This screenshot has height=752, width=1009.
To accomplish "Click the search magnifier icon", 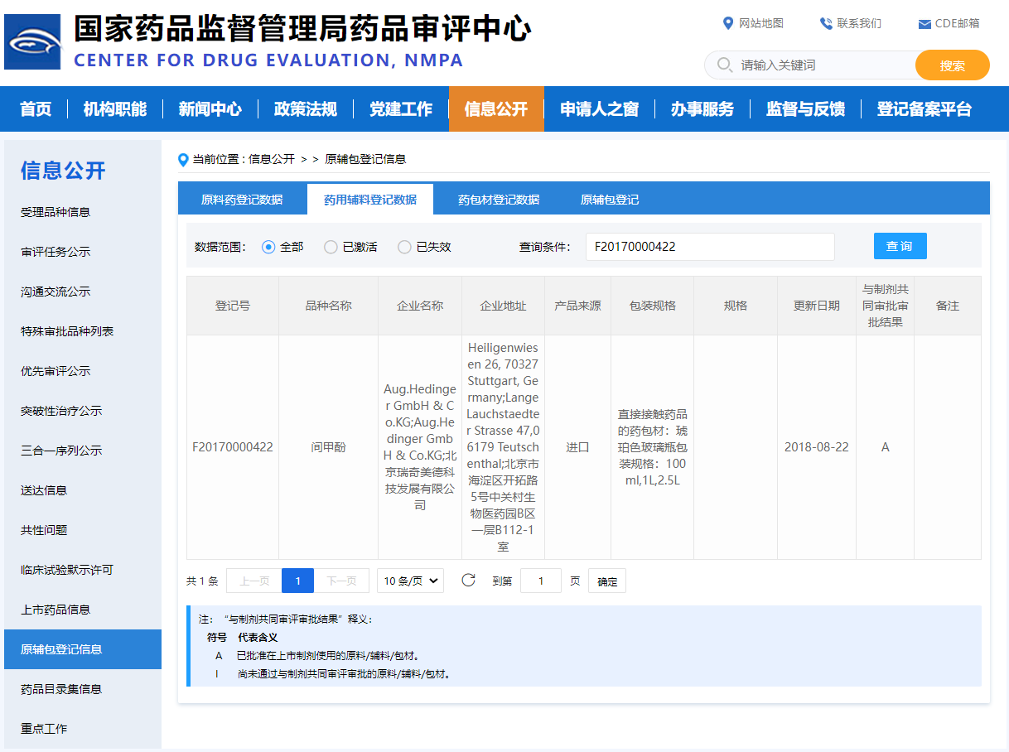I will click(724, 65).
